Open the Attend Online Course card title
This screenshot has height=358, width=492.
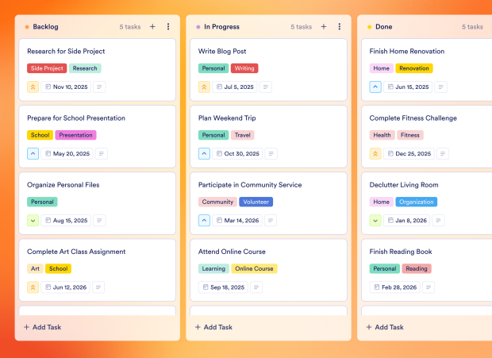click(232, 252)
